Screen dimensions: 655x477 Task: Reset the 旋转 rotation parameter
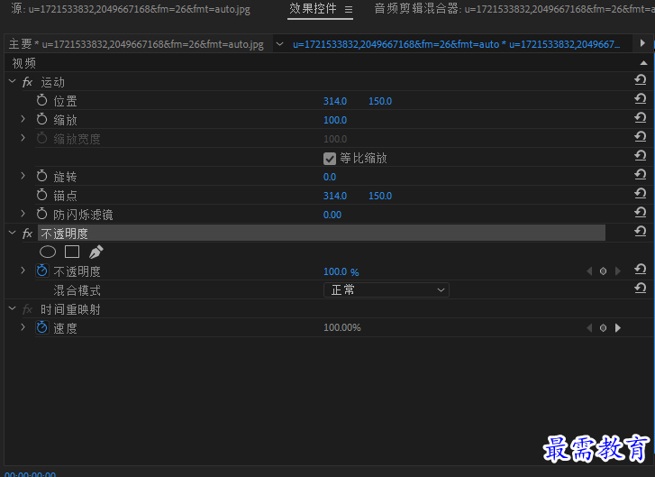pos(640,174)
